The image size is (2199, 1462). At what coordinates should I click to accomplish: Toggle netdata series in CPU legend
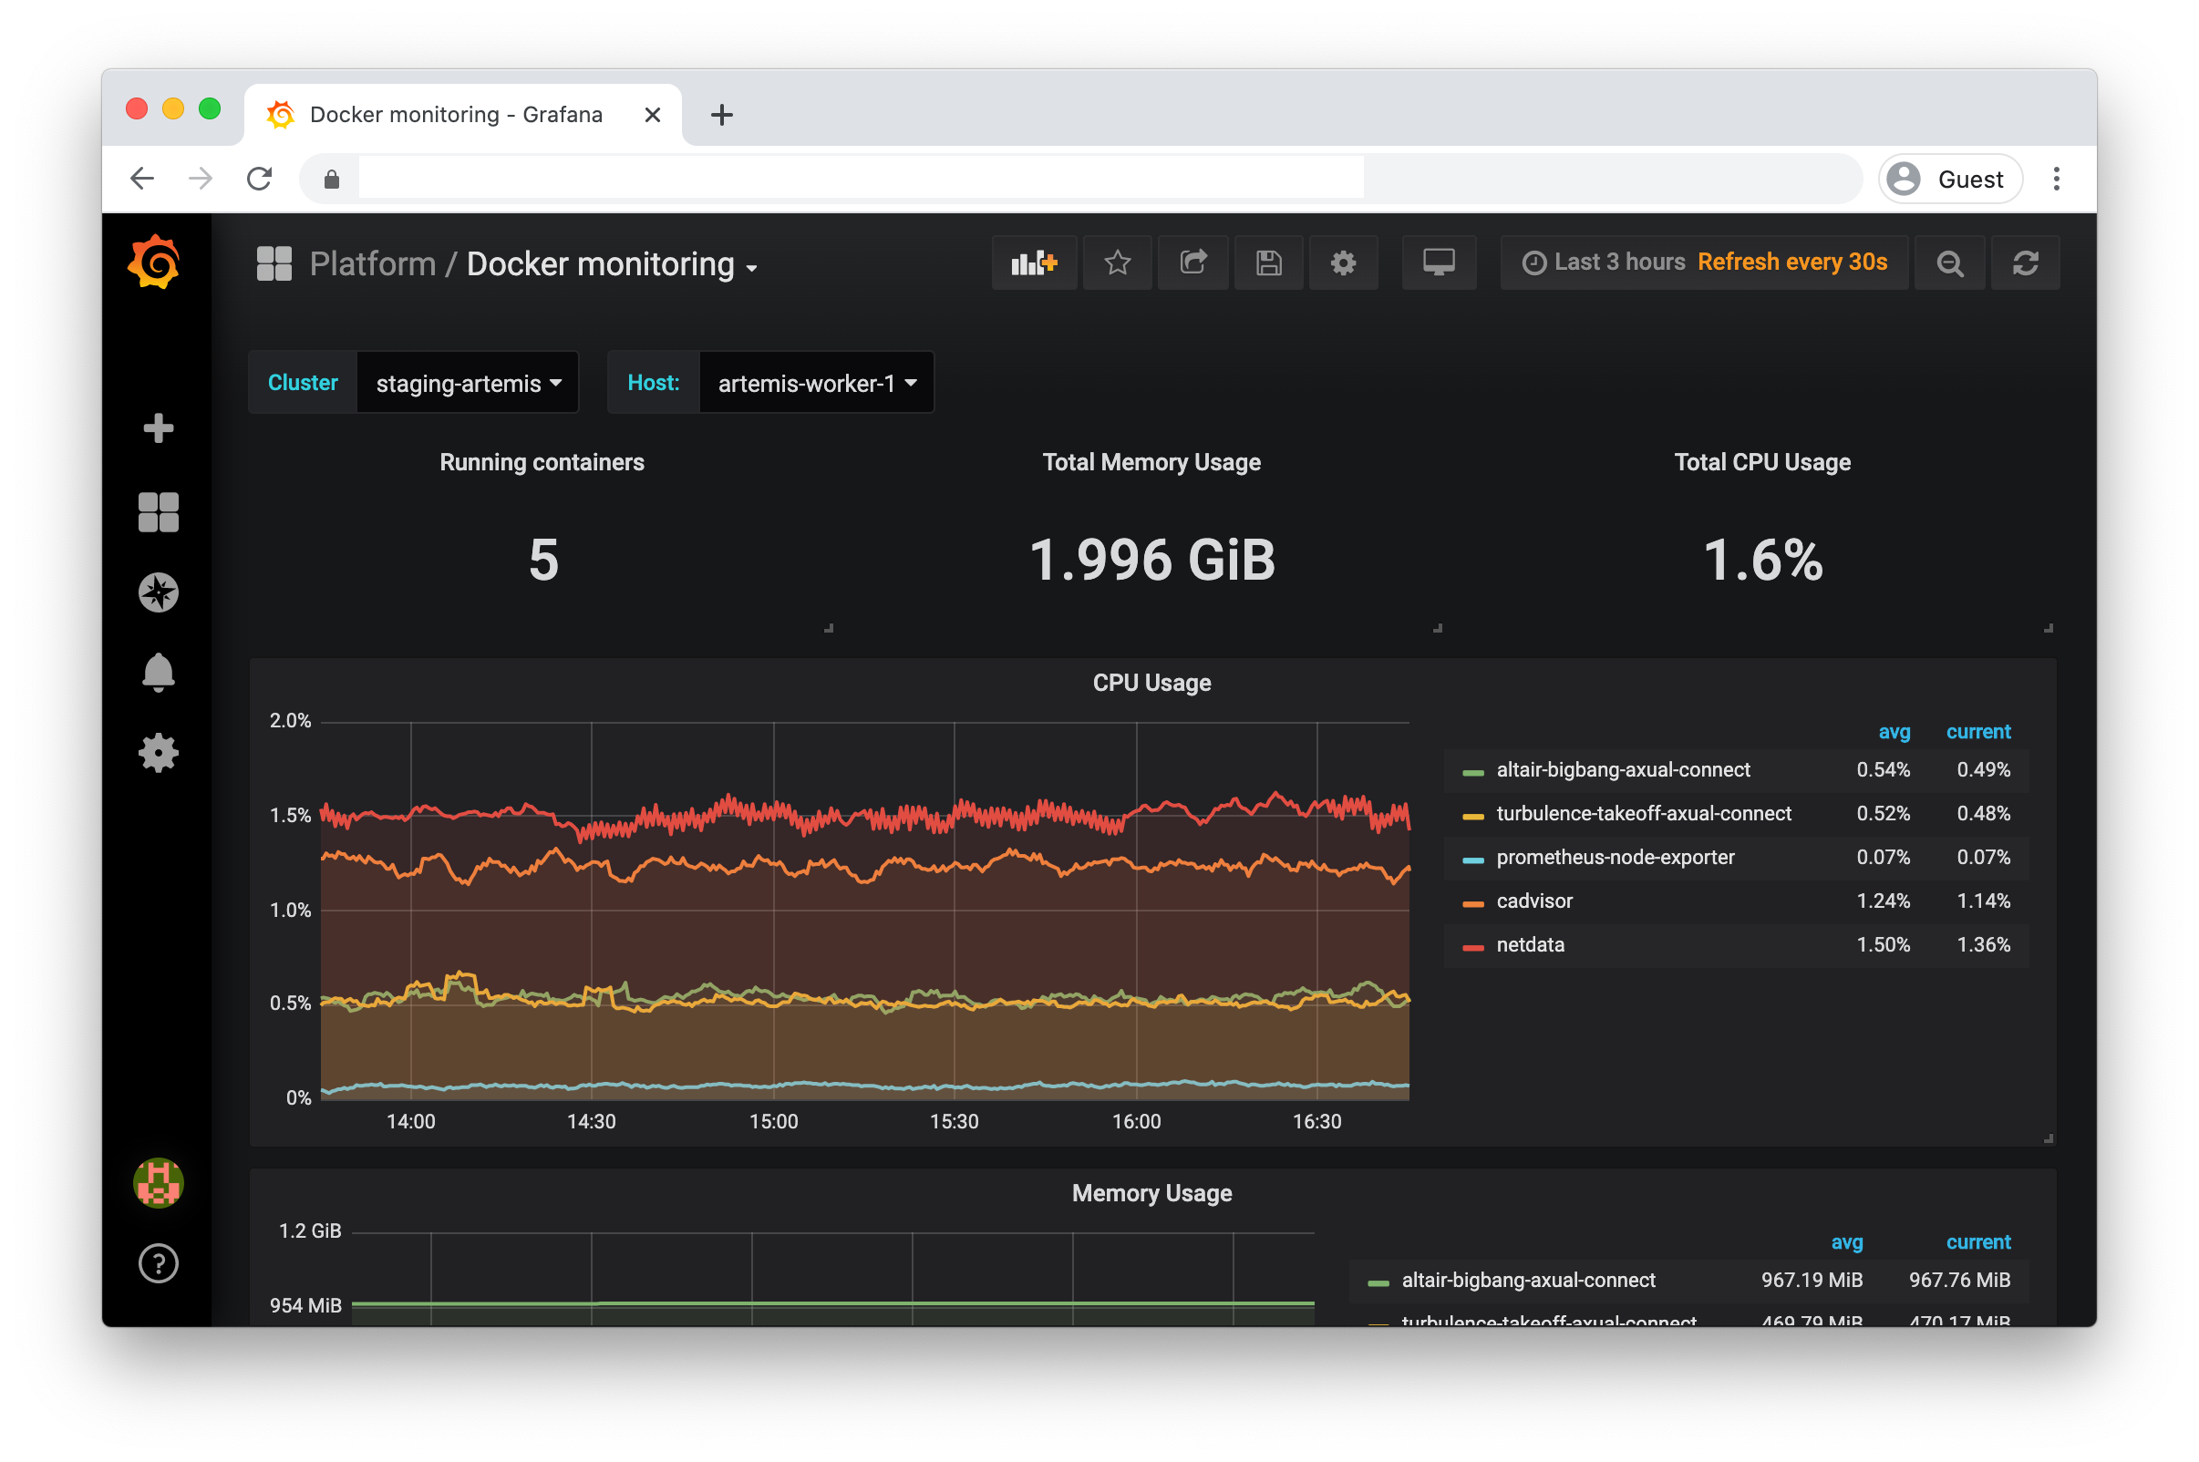1531,945
